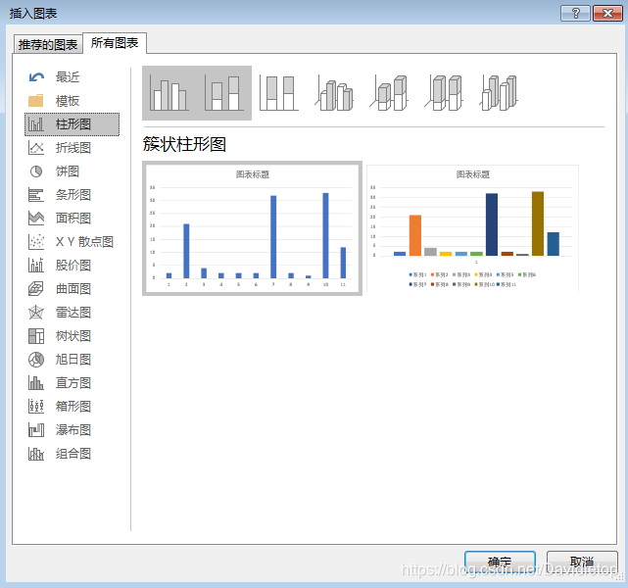Choose the 曲面图 surface chart category

click(x=72, y=289)
